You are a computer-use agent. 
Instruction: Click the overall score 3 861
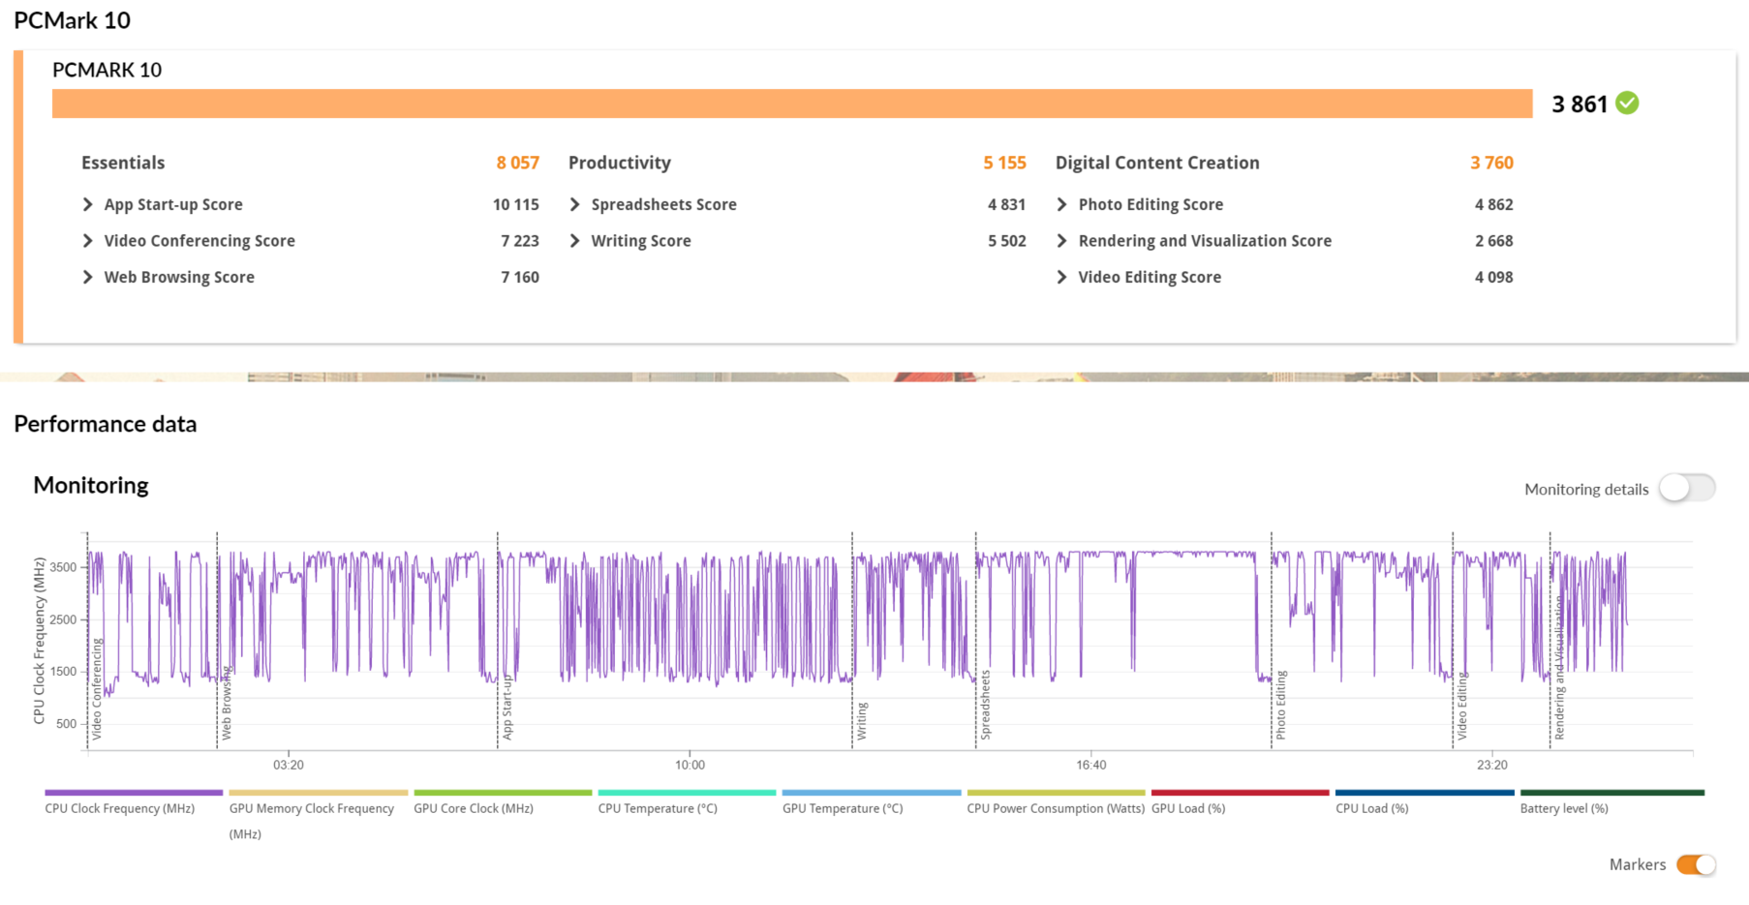click(x=1580, y=104)
